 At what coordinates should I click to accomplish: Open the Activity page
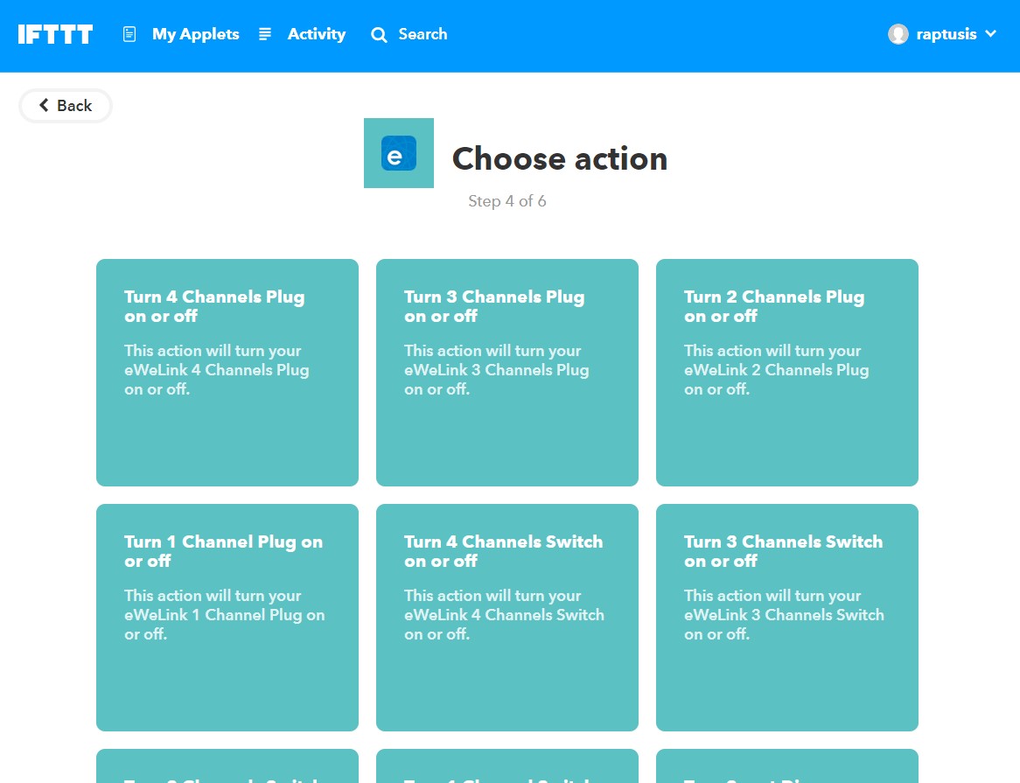[x=316, y=34]
